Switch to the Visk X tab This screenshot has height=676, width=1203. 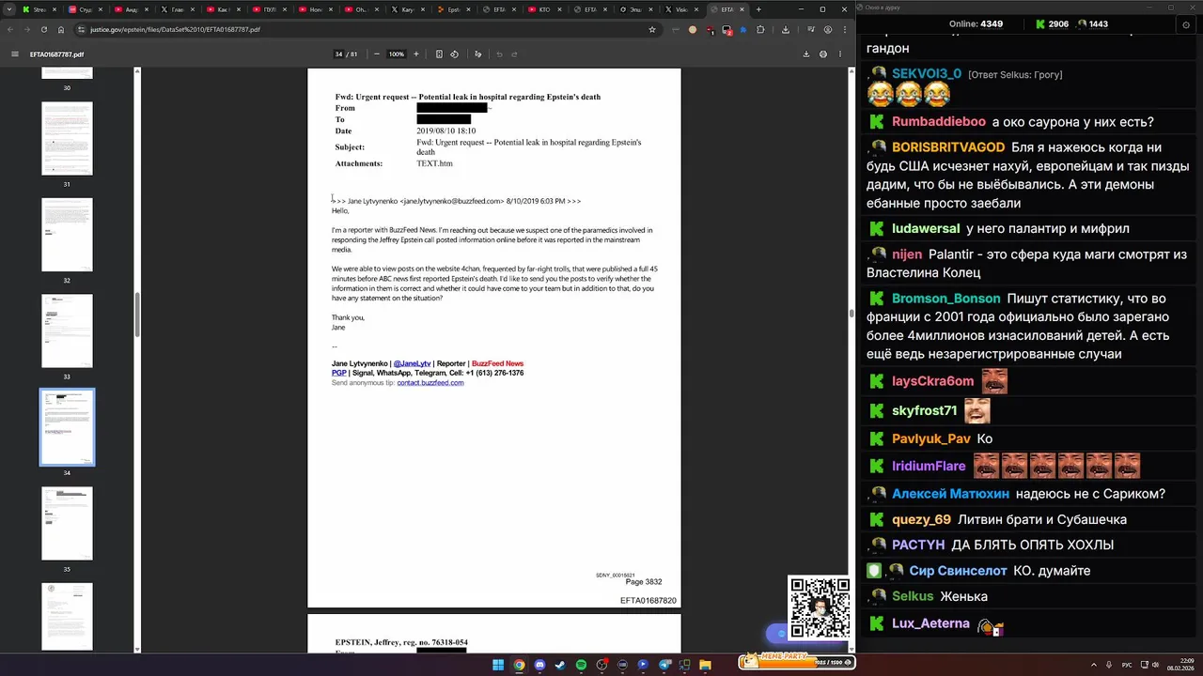click(680, 9)
